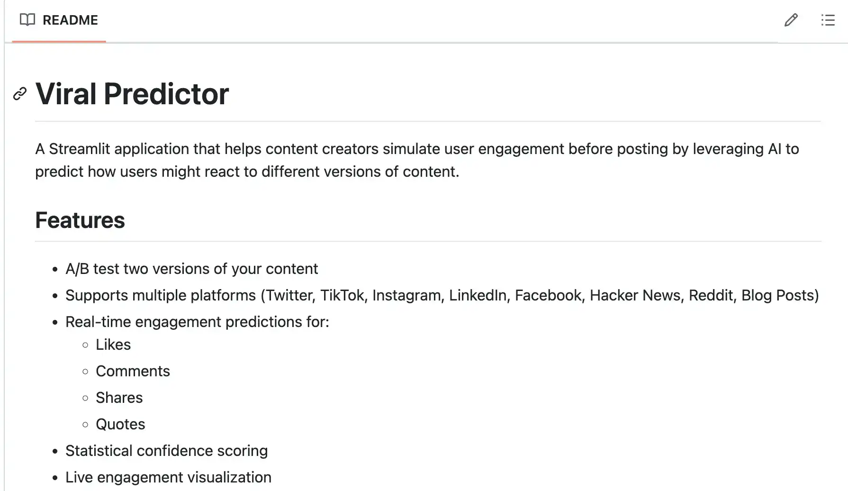Click the Viral Predictor heading
This screenshot has height=491, width=848.
tap(132, 94)
